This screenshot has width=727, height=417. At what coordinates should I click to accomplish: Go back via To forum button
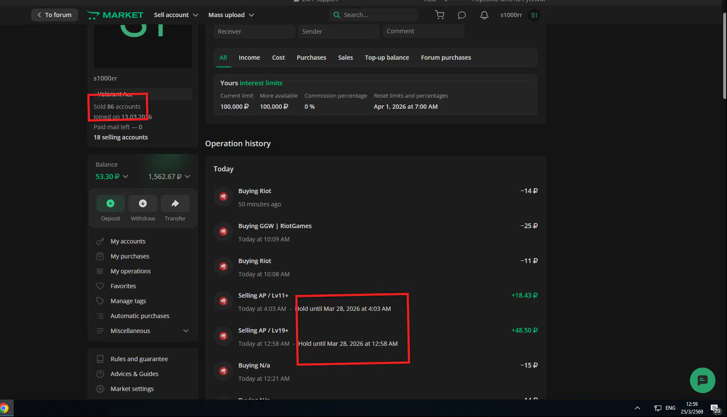pos(54,15)
